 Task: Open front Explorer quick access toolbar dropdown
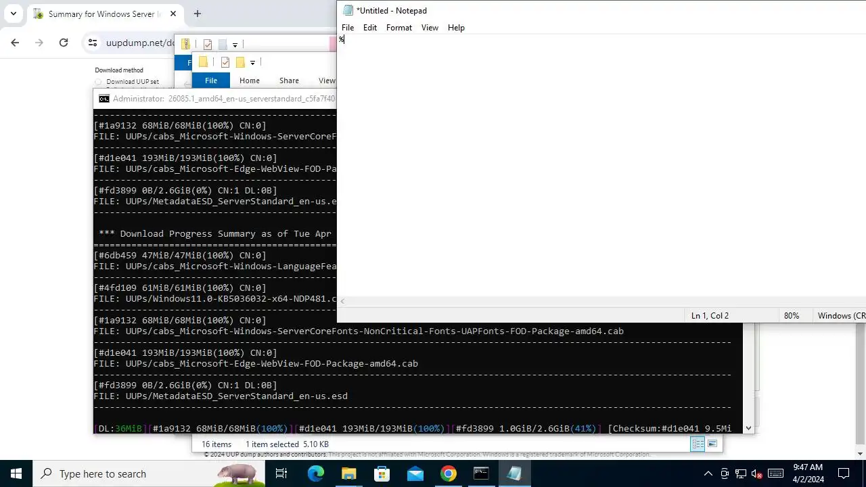252,62
